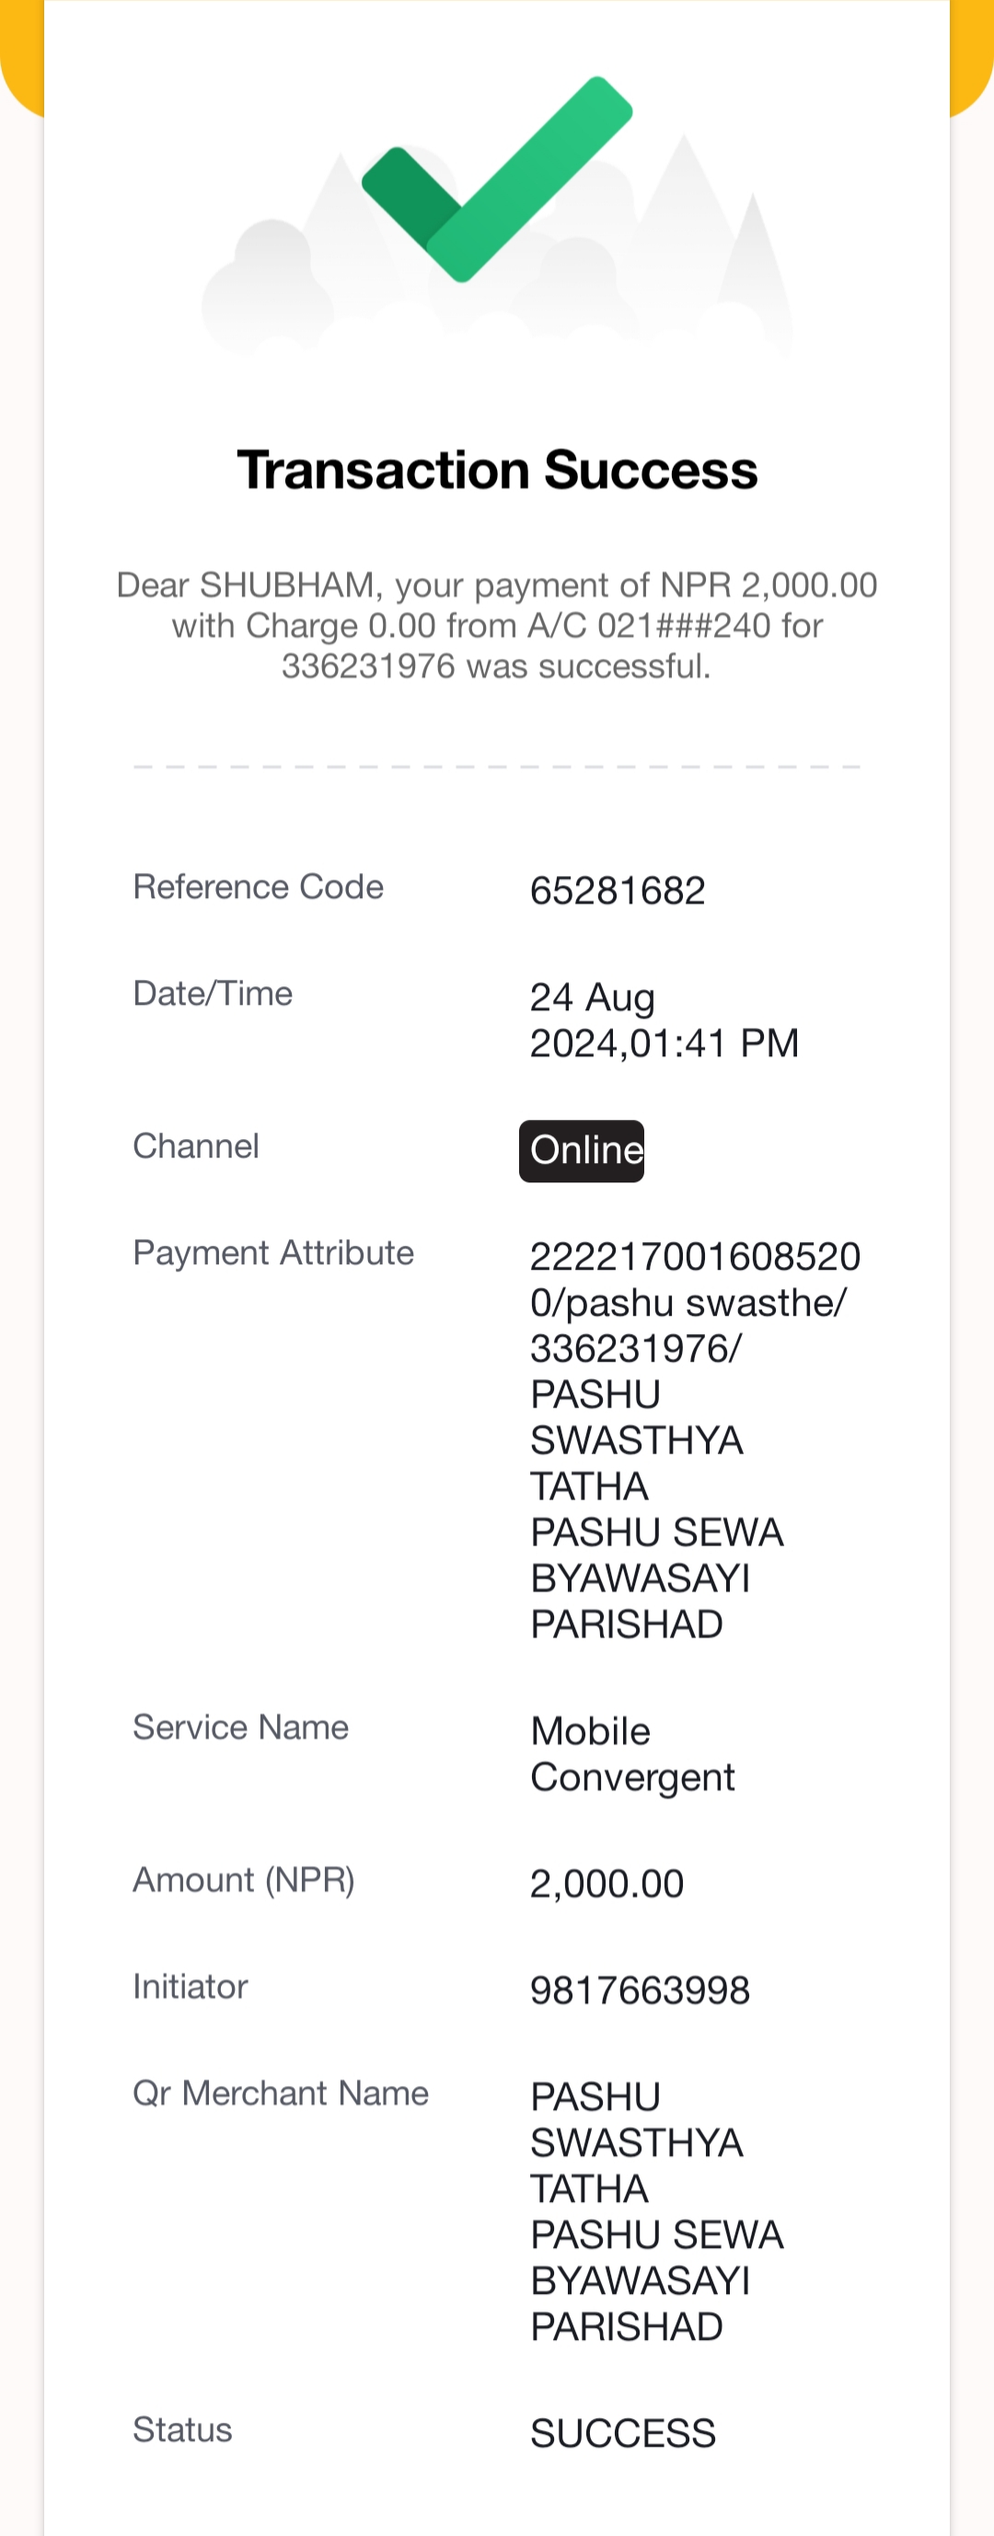
Task: Tap the Channel label
Action: 196,1146
